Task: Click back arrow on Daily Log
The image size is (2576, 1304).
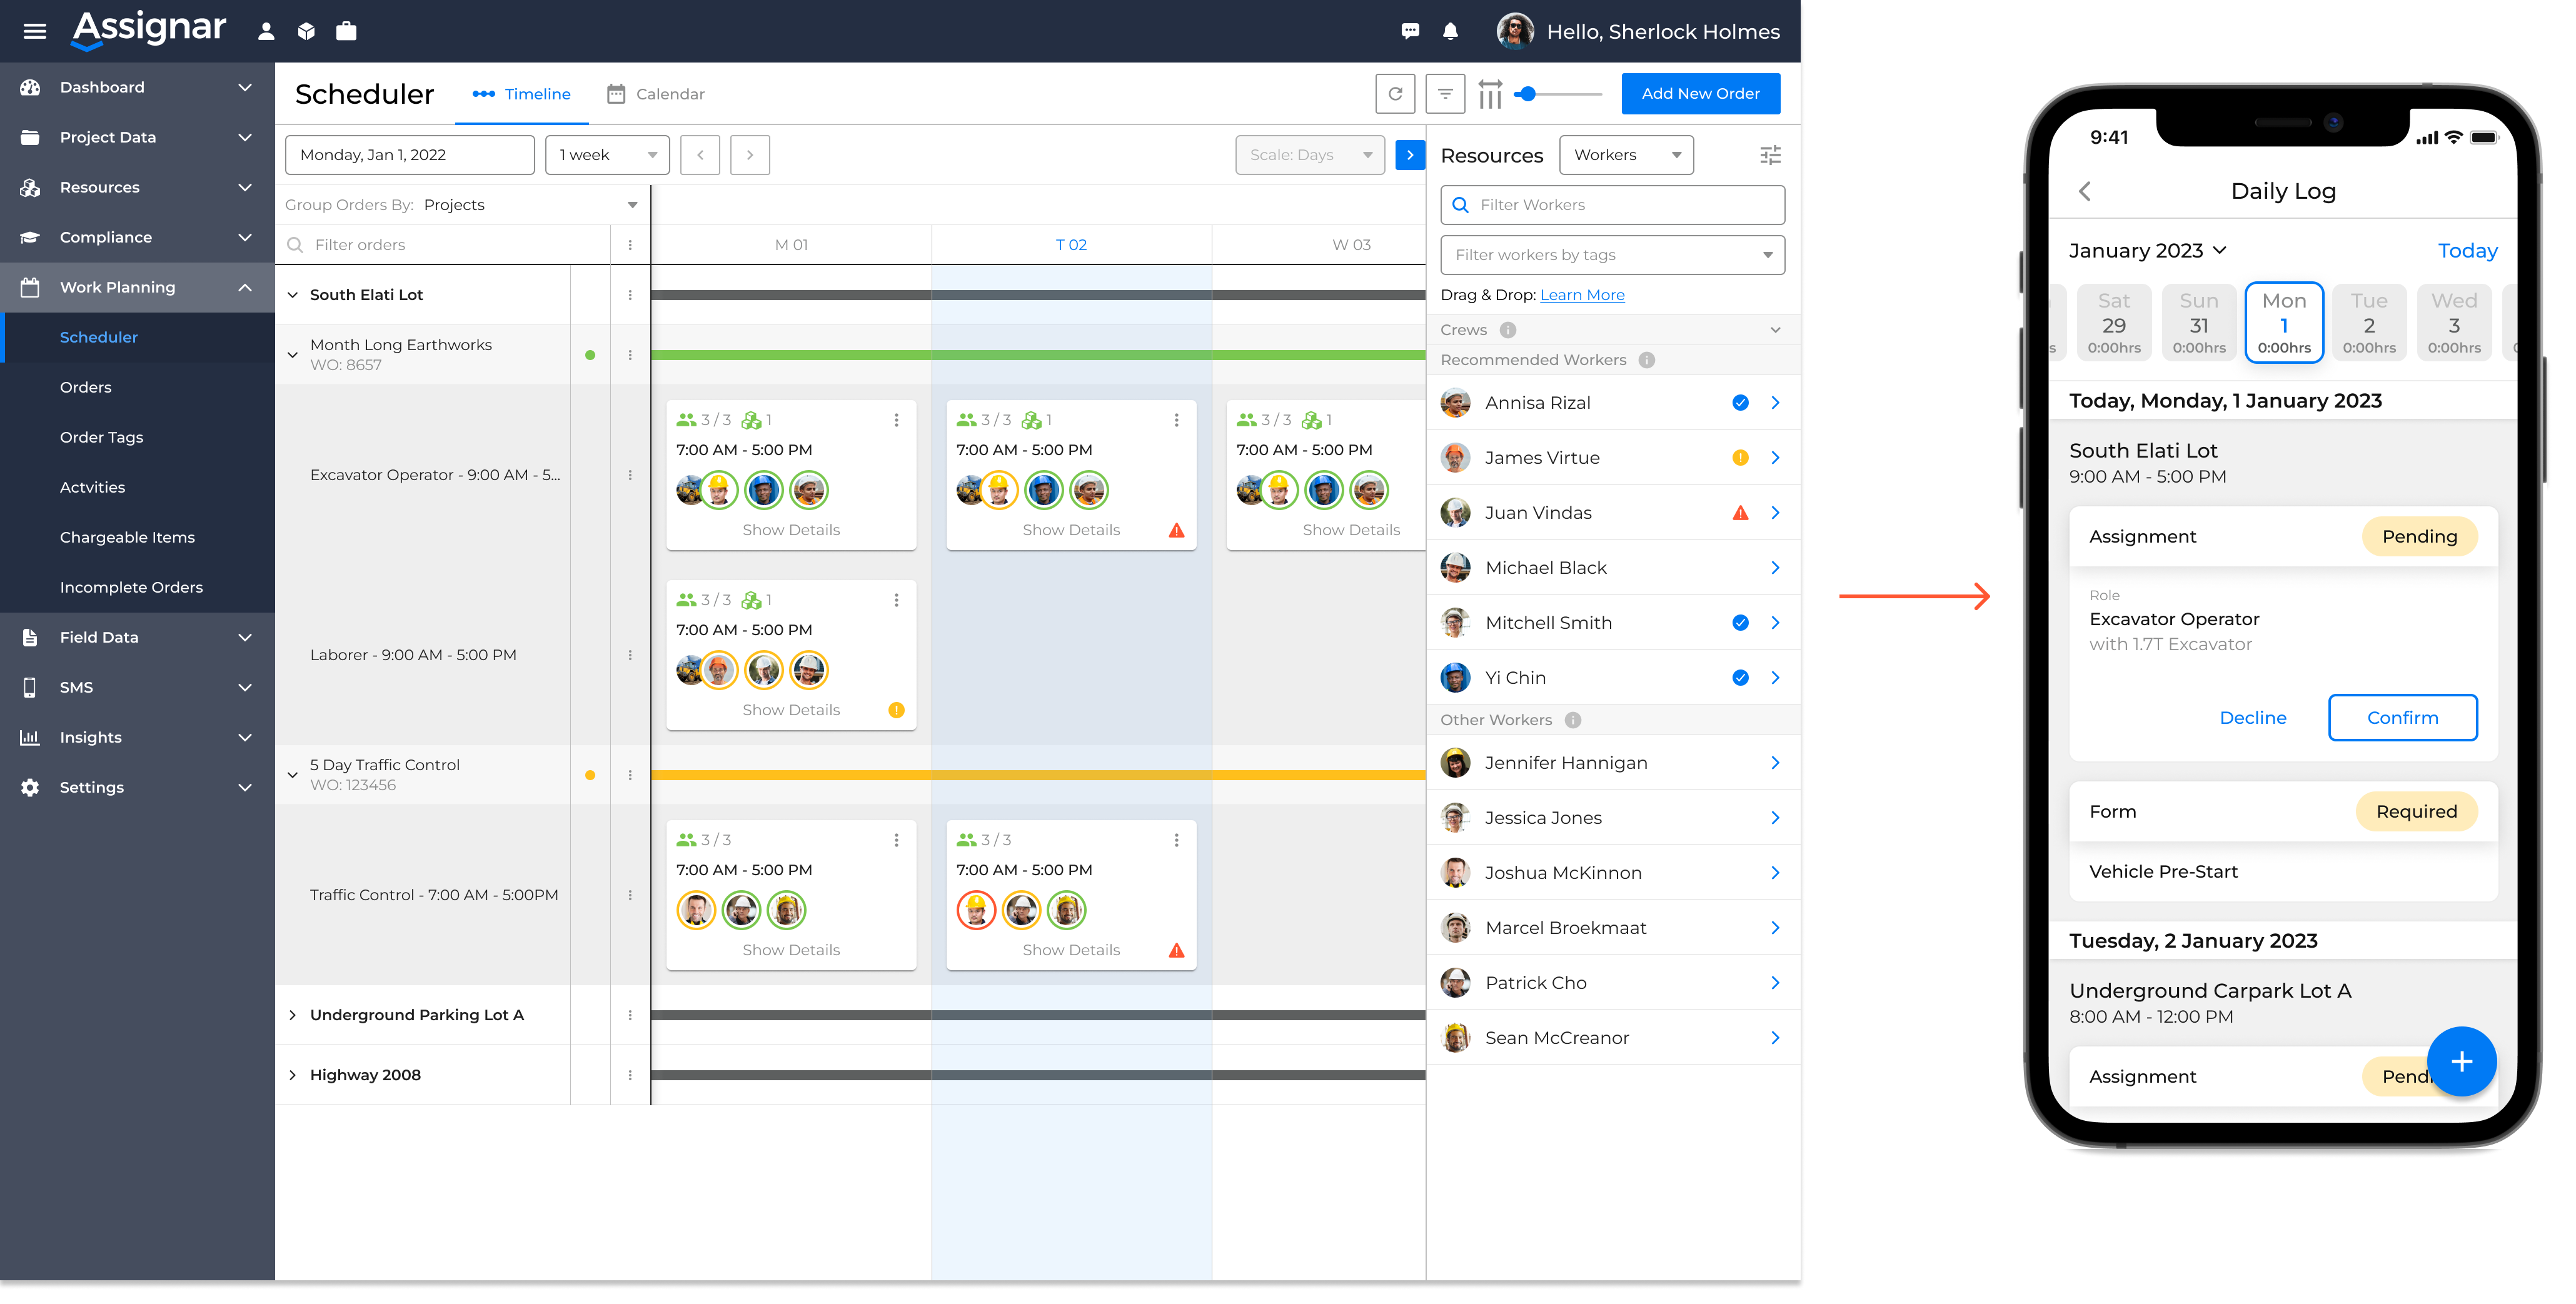Action: (2085, 191)
